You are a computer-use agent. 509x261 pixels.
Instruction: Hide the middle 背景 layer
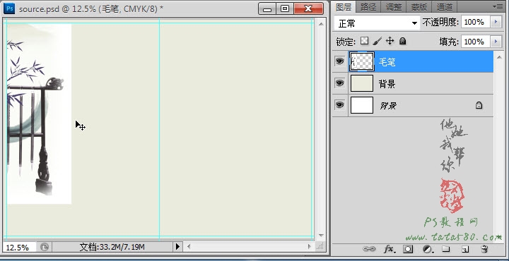[339, 83]
